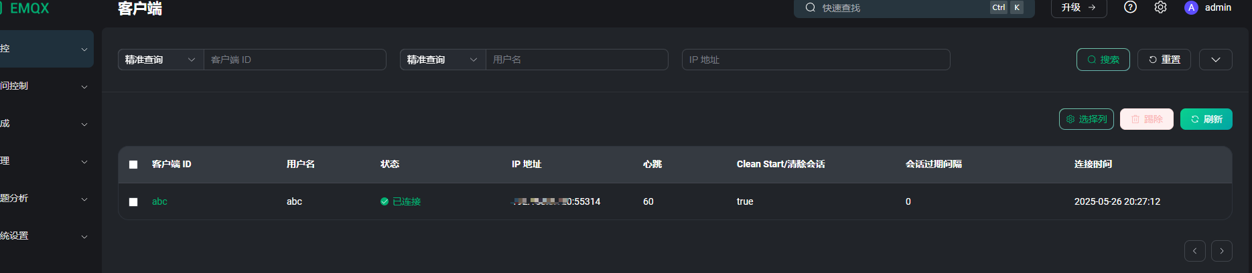Open the help question mark icon
1252x273 pixels.
coord(1130,7)
